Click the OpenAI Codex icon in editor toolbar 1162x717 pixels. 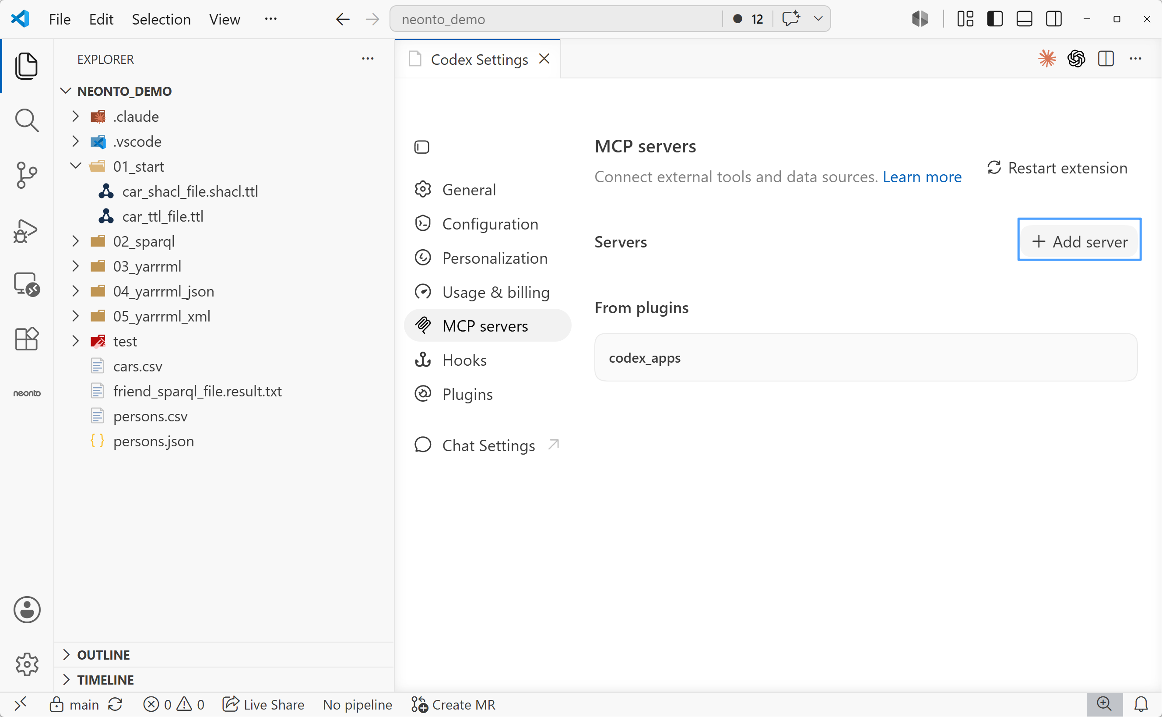click(x=1076, y=59)
